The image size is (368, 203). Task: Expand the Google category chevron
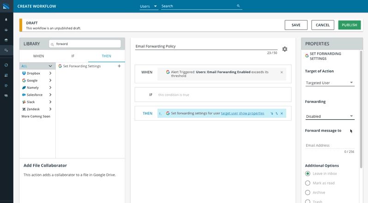(50, 81)
